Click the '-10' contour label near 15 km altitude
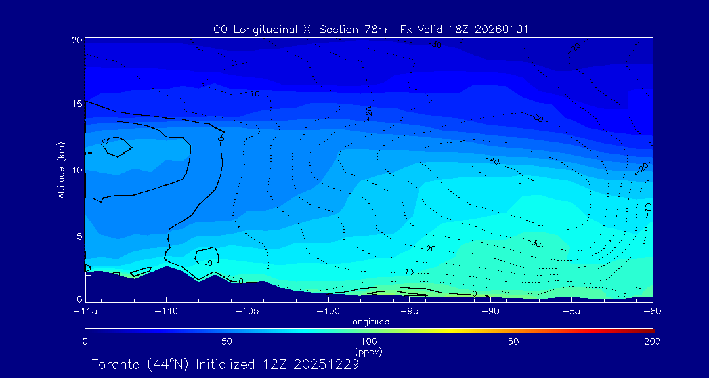Screen dimensions: 709x378 pyautogui.click(x=252, y=94)
